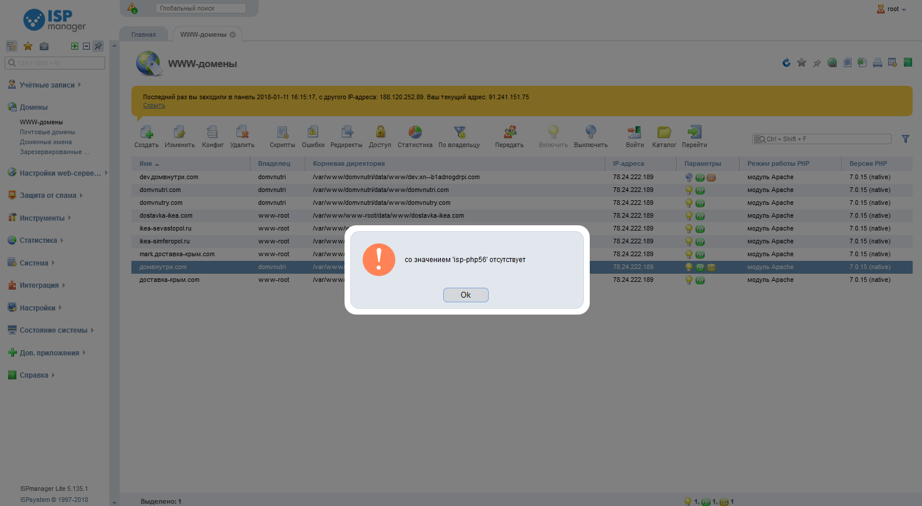The width and height of the screenshot is (922, 506).
Task: Click the sidebar menu tree view icon
Action: pos(12,46)
